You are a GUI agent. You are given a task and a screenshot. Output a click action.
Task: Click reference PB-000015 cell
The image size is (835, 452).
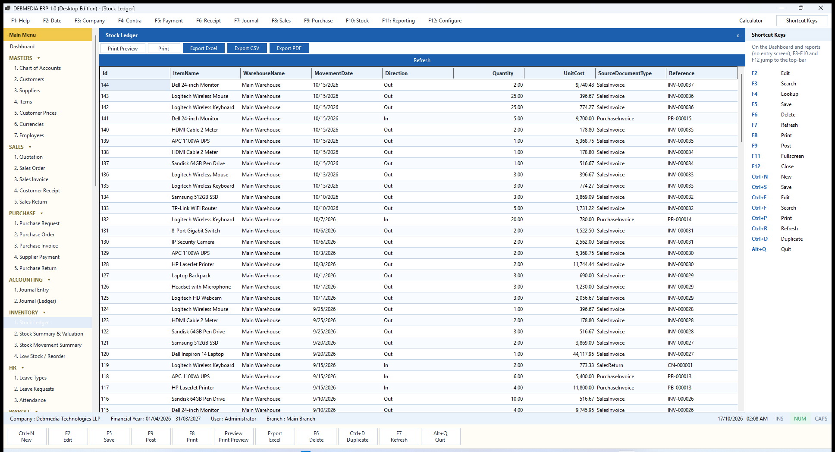pyautogui.click(x=701, y=119)
